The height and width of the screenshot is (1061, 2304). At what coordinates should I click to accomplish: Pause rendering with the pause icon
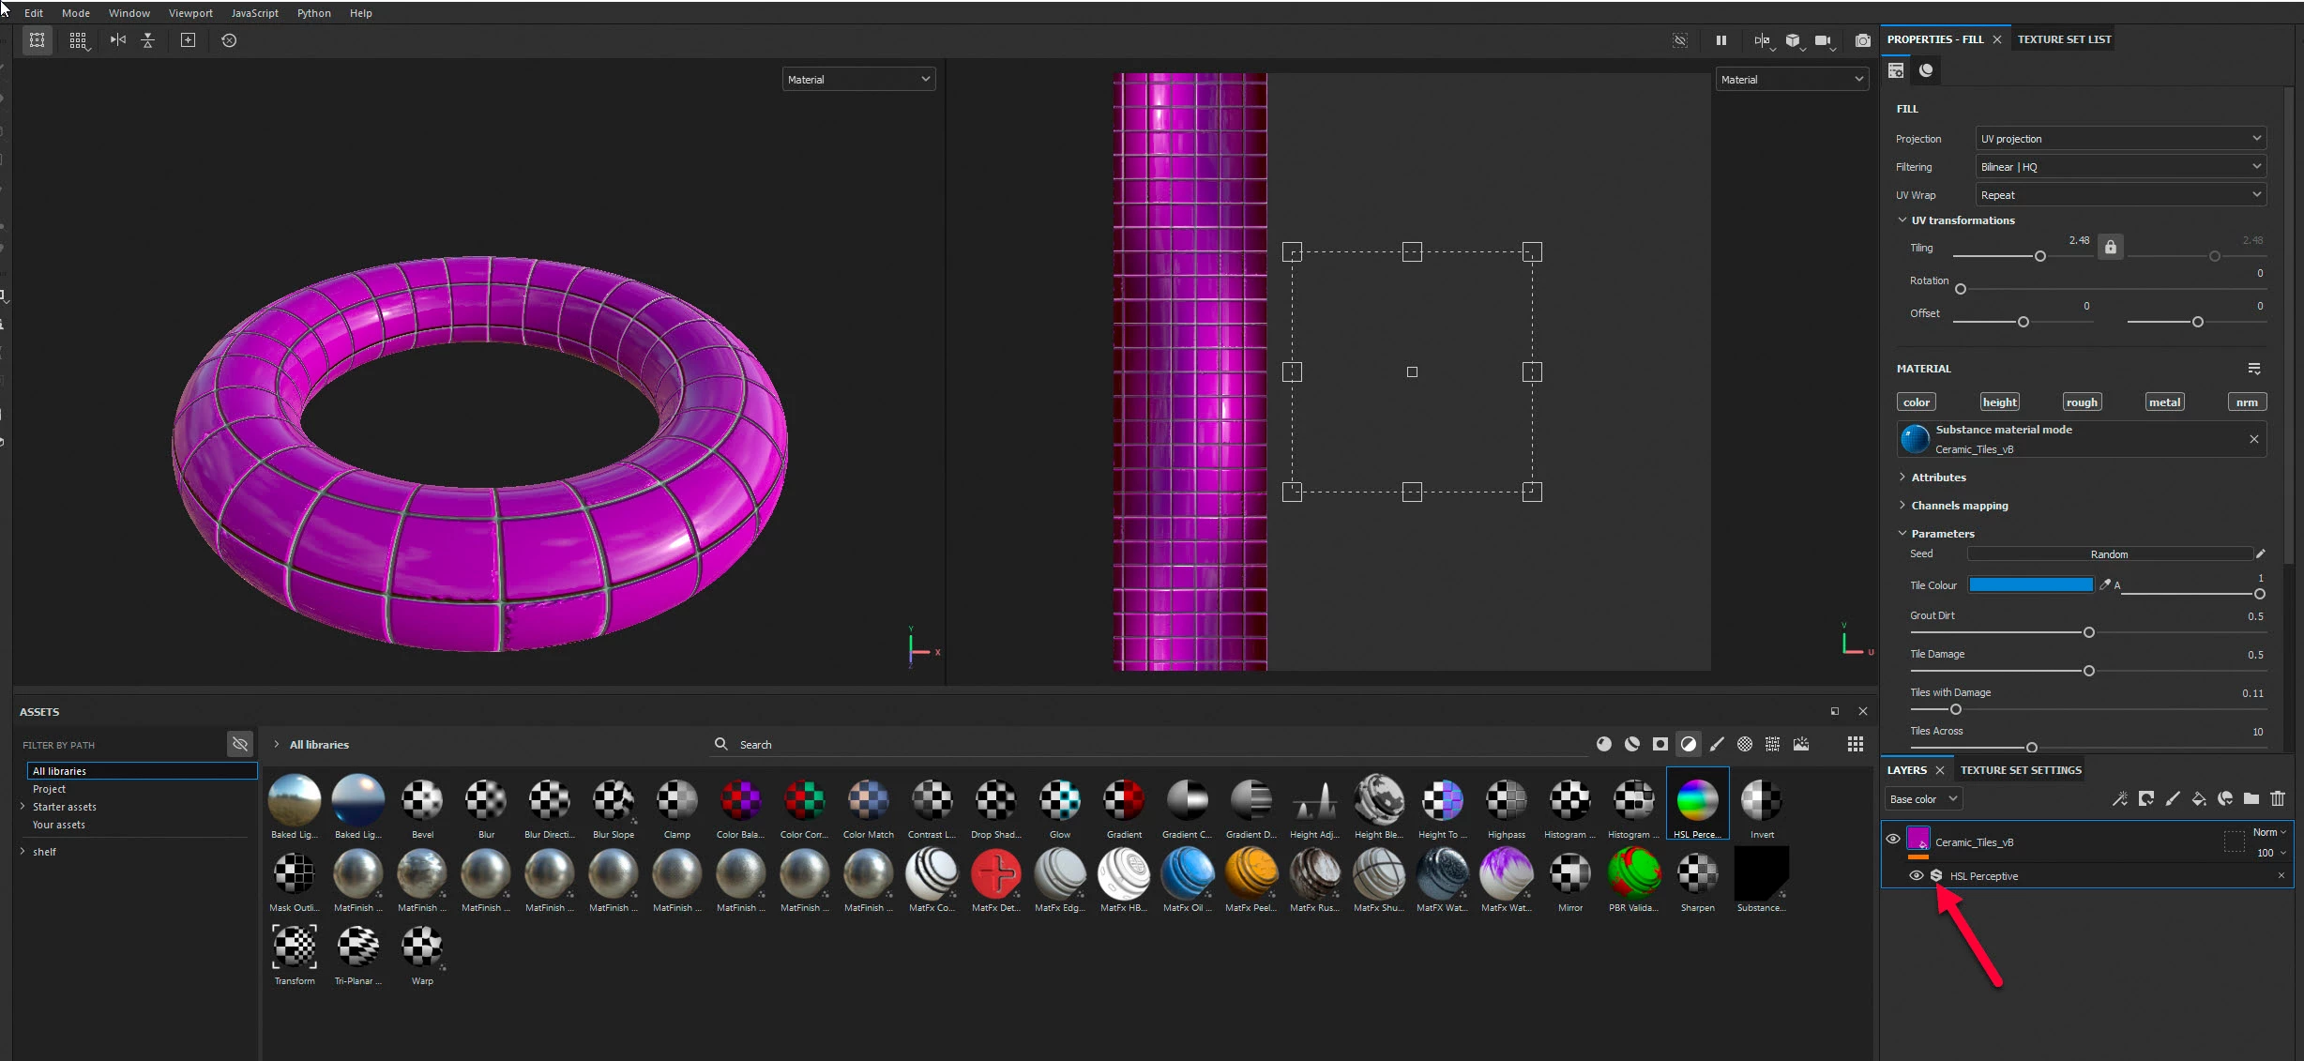pyautogui.click(x=1720, y=40)
